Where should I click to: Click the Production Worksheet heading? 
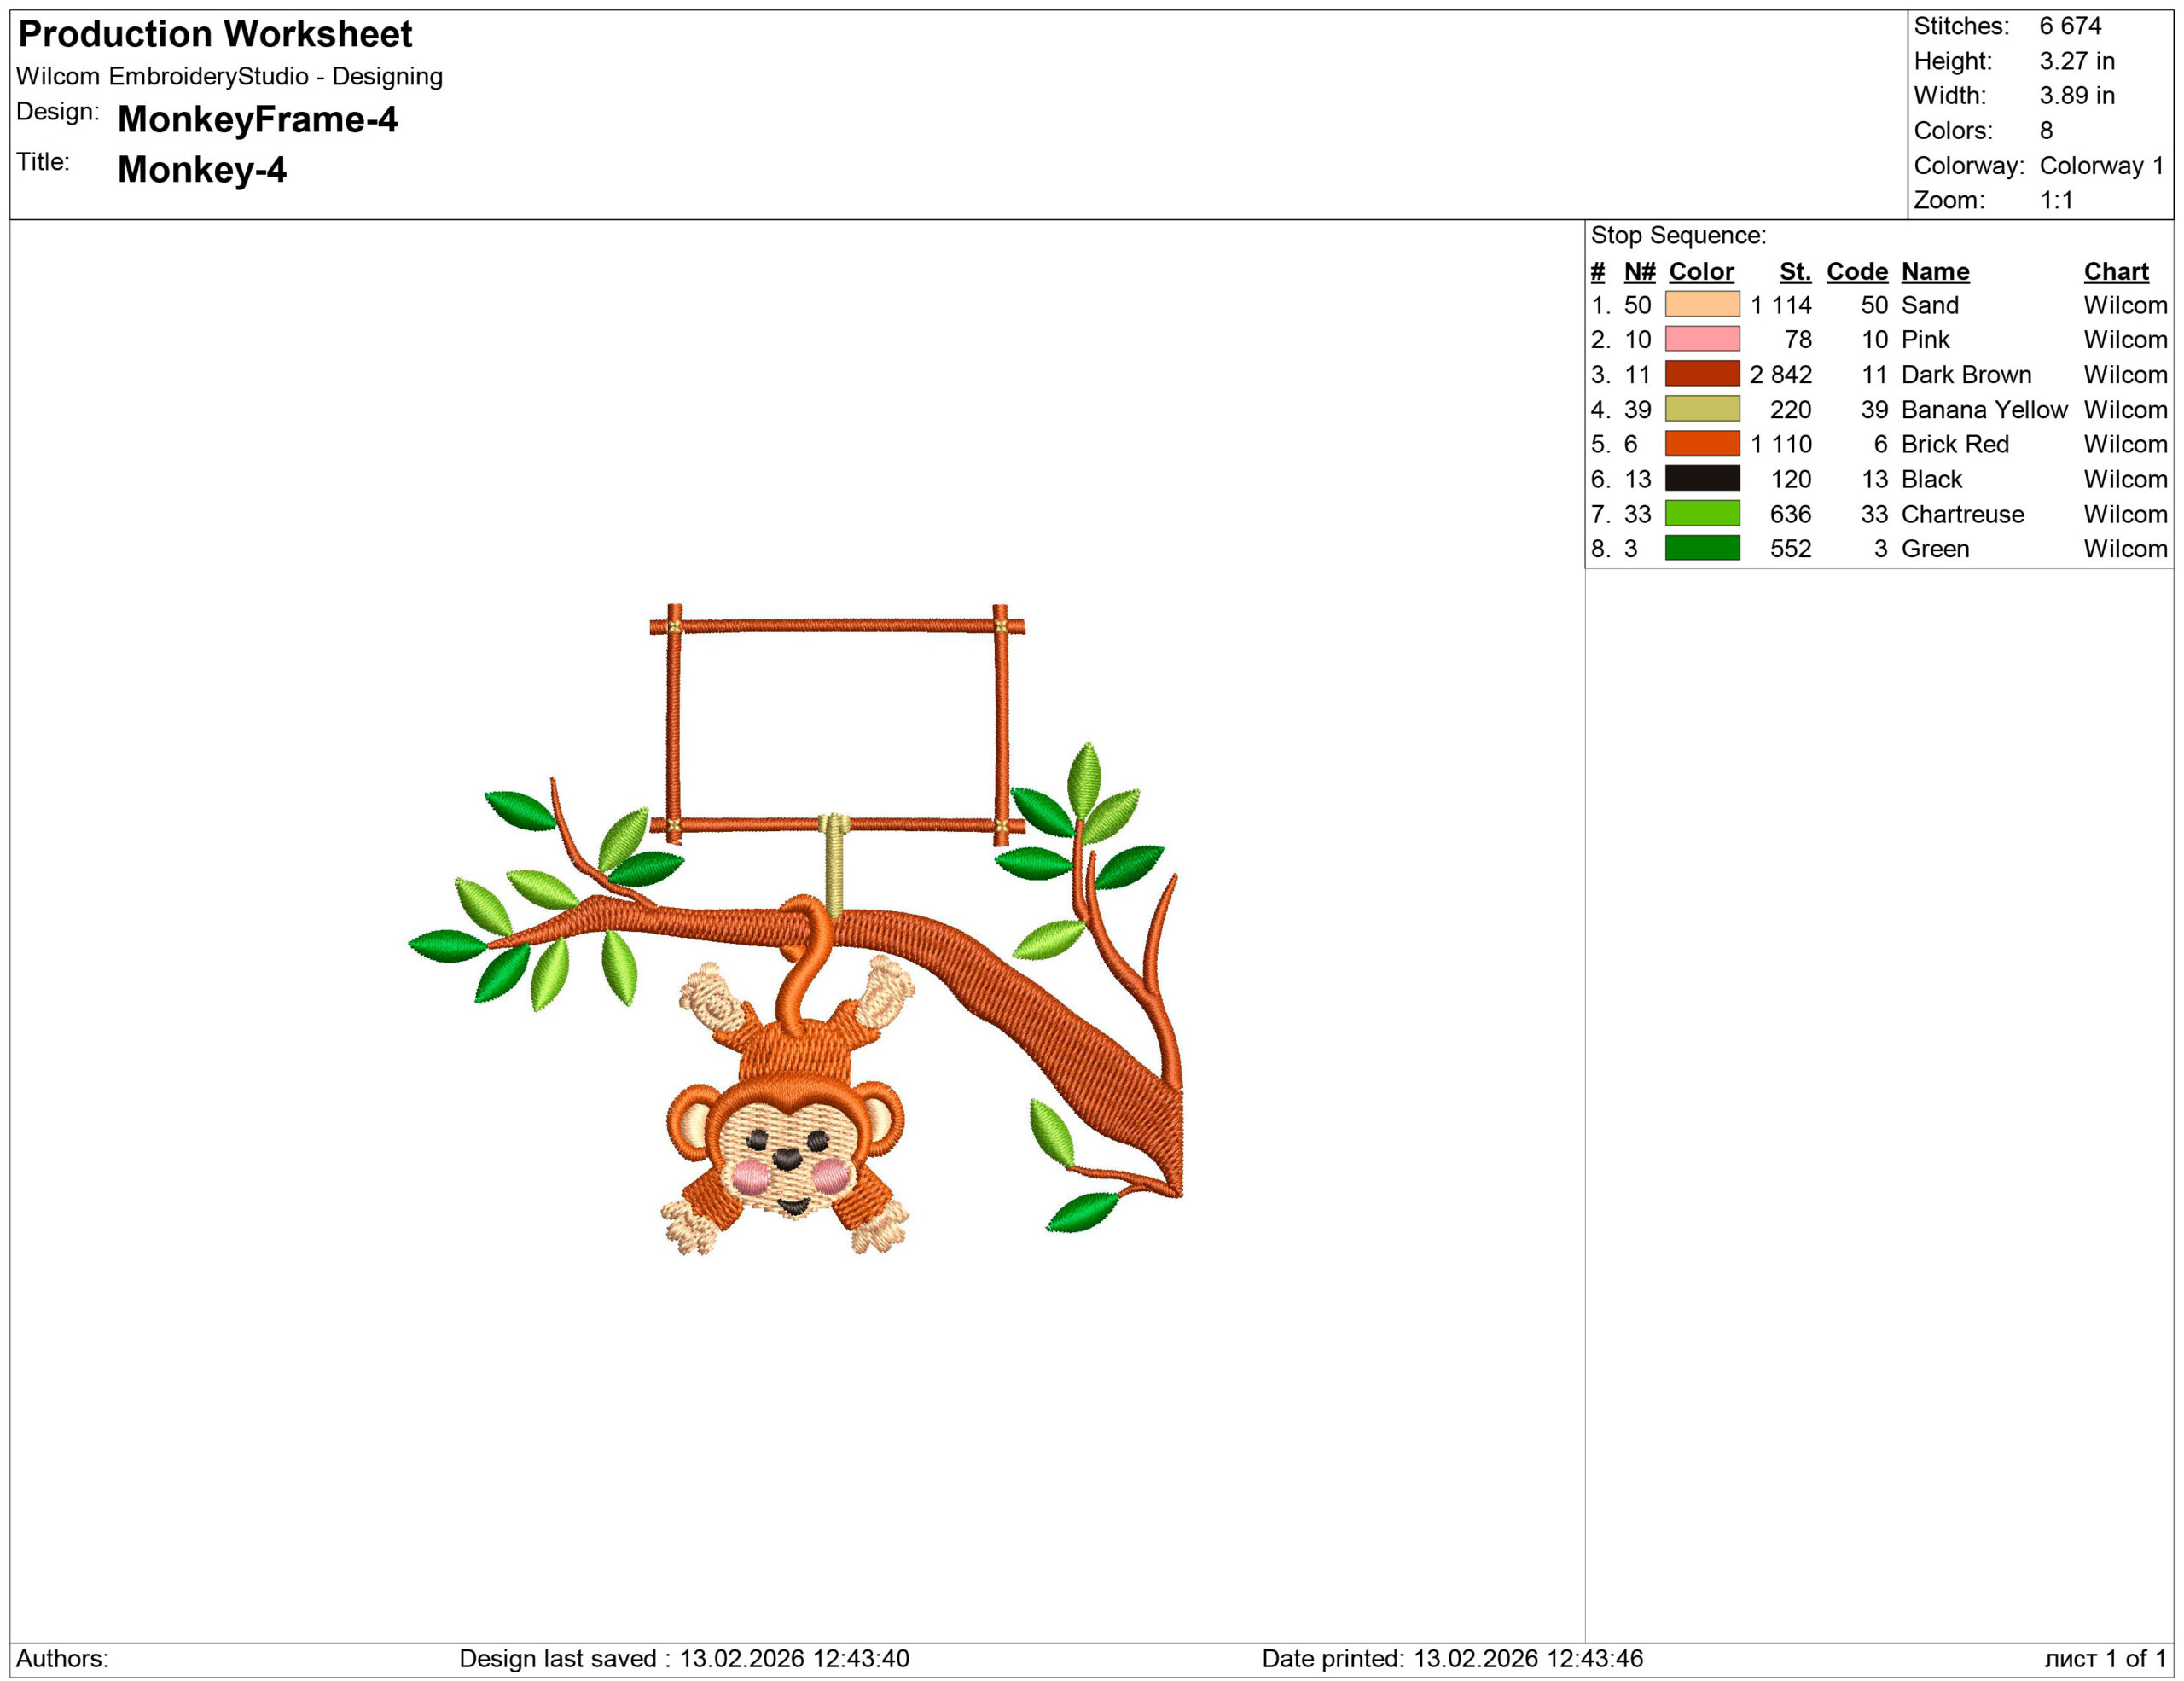coord(215,34)
